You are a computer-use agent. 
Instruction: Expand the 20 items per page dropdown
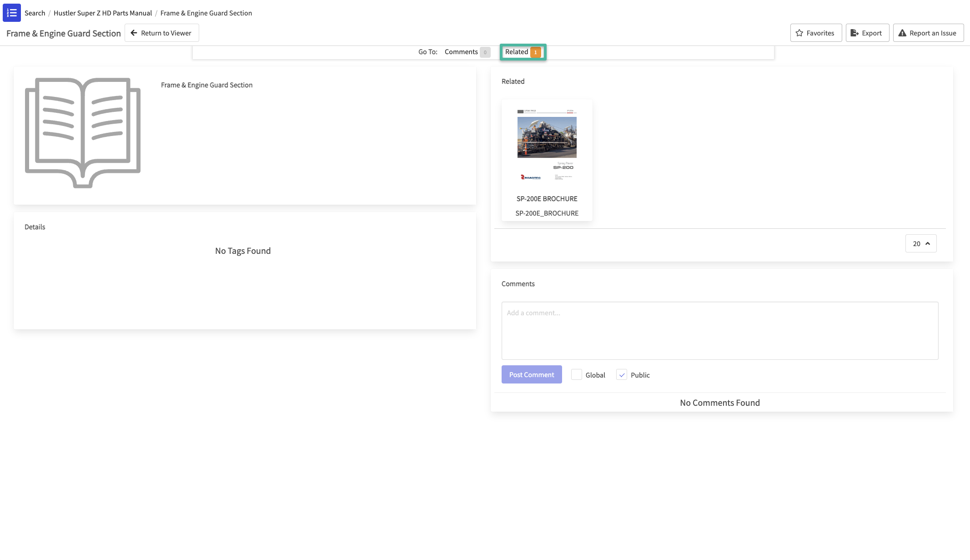pyautogui.click(x=921, y=244)
